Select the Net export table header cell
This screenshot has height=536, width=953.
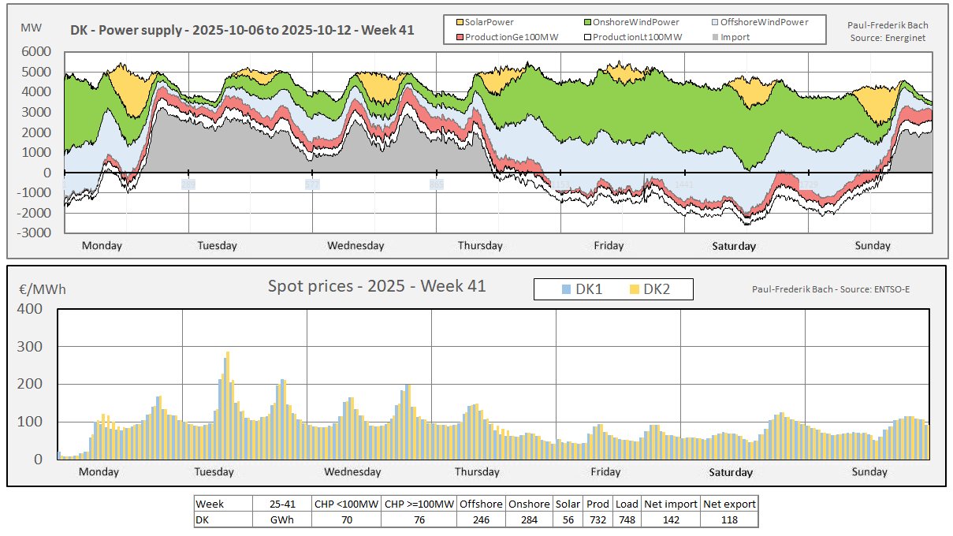(x=729, y=504)
